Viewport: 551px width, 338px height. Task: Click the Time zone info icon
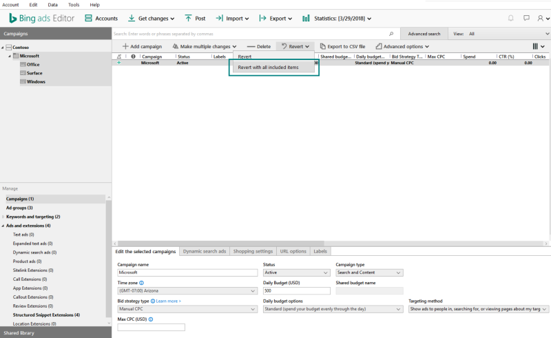pyautogui.click(x=142, y=283)
